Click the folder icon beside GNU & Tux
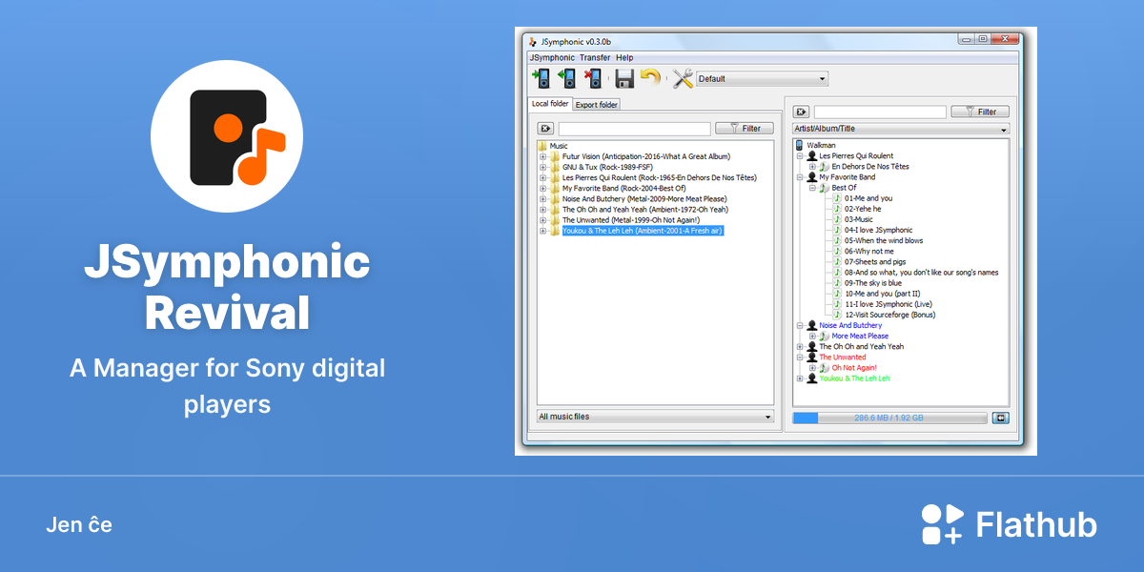Image resolution: width=1144 pixels, height=572 pixels. tap(555, 167)
